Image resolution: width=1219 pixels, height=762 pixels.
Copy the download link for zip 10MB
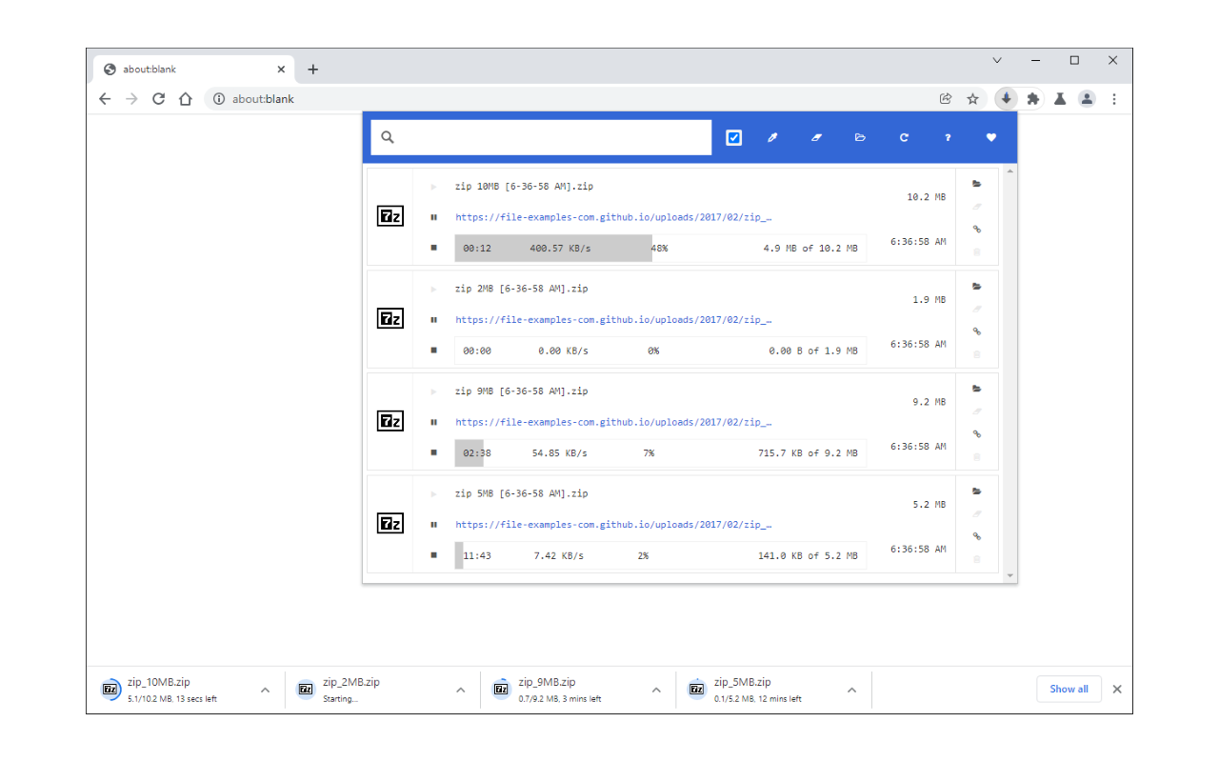coord(976,229)
